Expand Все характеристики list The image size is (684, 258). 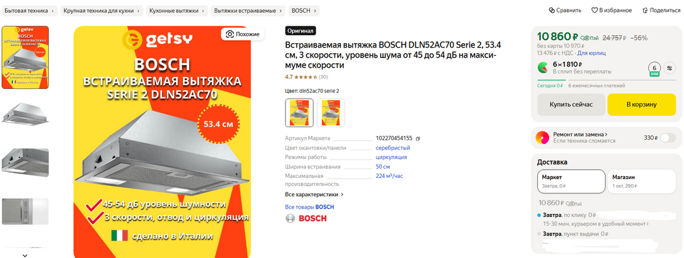pyautogui.click(x=314, y=195)
